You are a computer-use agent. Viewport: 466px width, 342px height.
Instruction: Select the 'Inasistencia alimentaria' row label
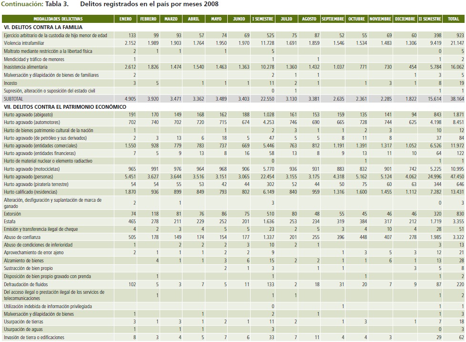pos(29,67)
